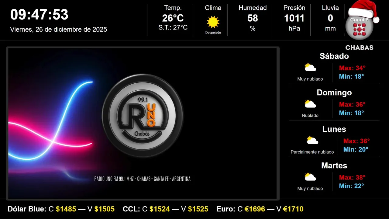The height and width of the screenshot is (219, 389).
Task: Click the date Viernes, 26 de diciembre de 2025
Action: [59, 30]
